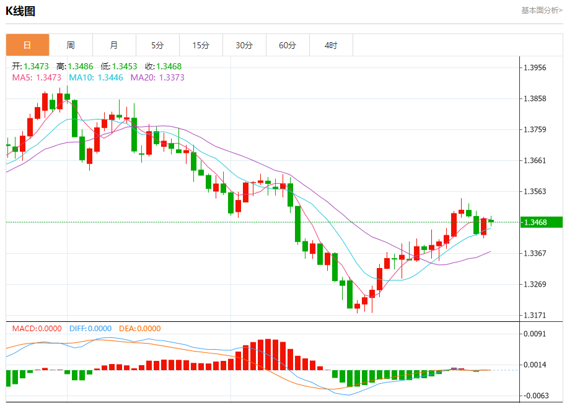Click the rightmost candlestick on the chart
Screen dimensions: 567x403
point(491,220)
